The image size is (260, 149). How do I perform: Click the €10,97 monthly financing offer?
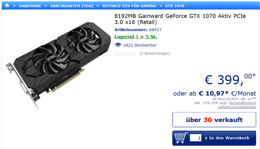pyautogui.click(x=215, y=94)
